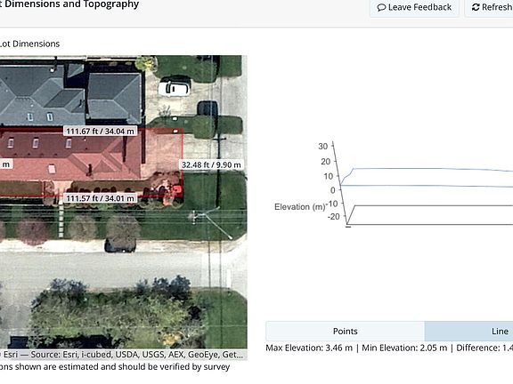513x384 pixels.
Task: Click the Min Elevation: 2.05 m text
Action: (x=404, y=348)
